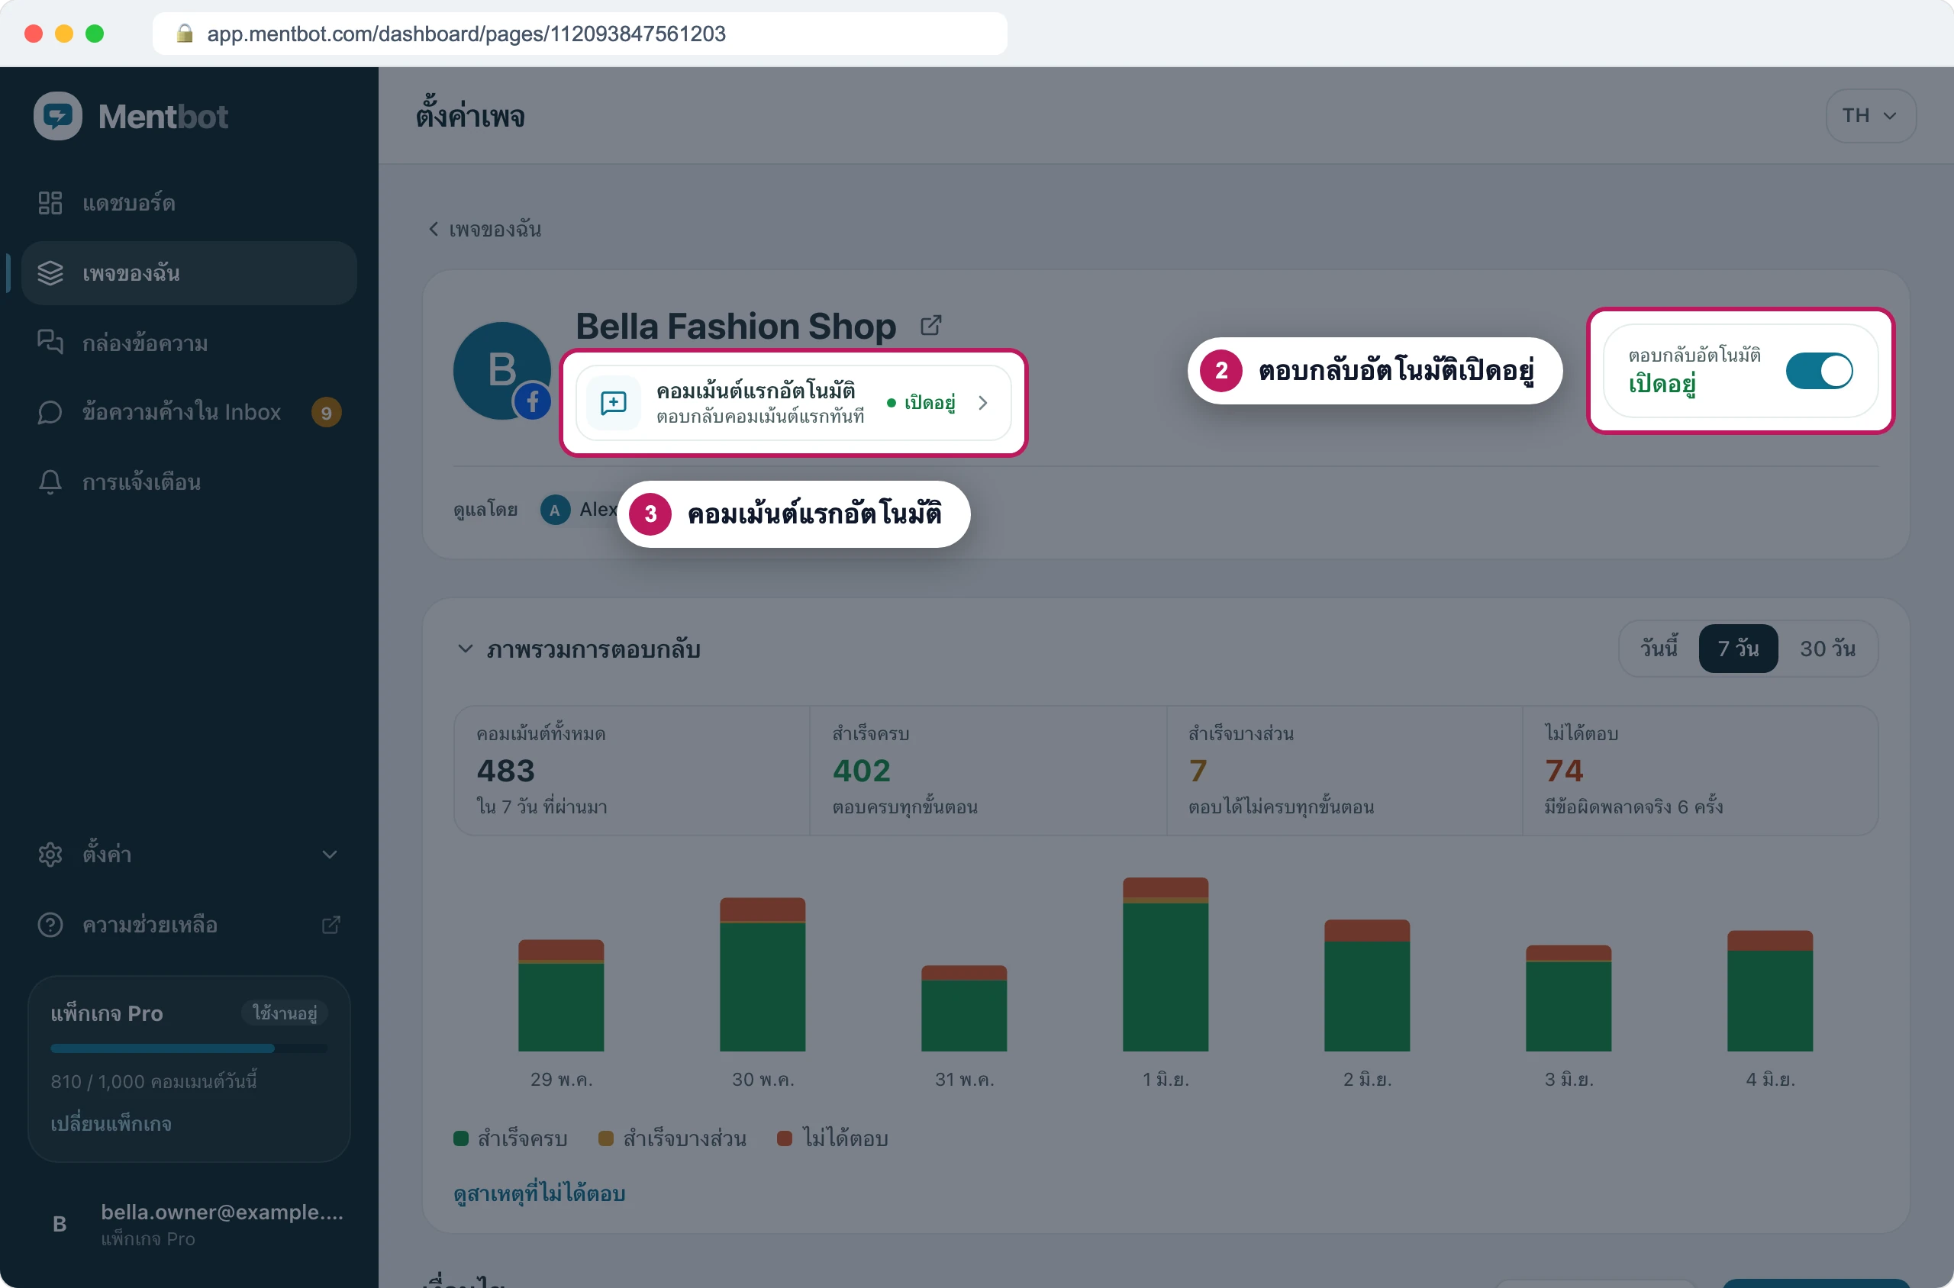Open คอมเม้นต์แรกอัตโนมัติ chevron arrow
Screen dimensions: 1954x1288
point(983,403)
